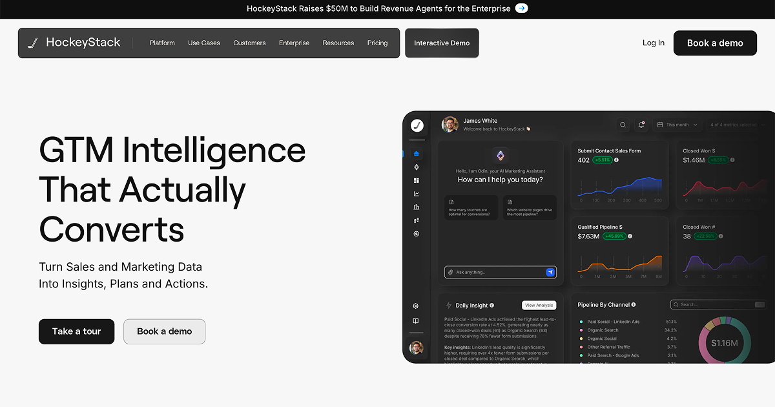
Task: Click the arrow icon in announcement banner
Action: [522, 8]
